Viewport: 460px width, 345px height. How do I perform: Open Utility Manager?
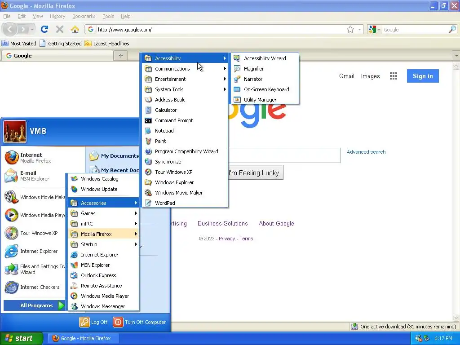265,100
